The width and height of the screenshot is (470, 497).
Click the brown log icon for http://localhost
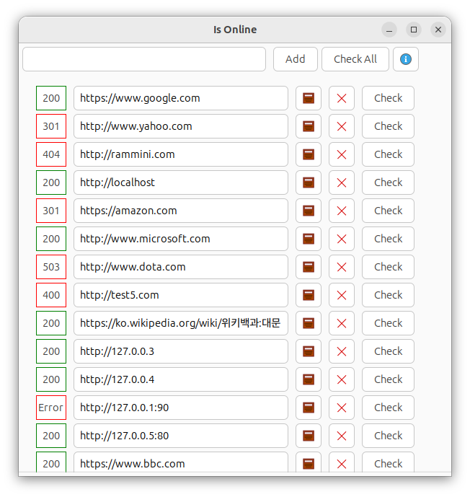(308, 182)
